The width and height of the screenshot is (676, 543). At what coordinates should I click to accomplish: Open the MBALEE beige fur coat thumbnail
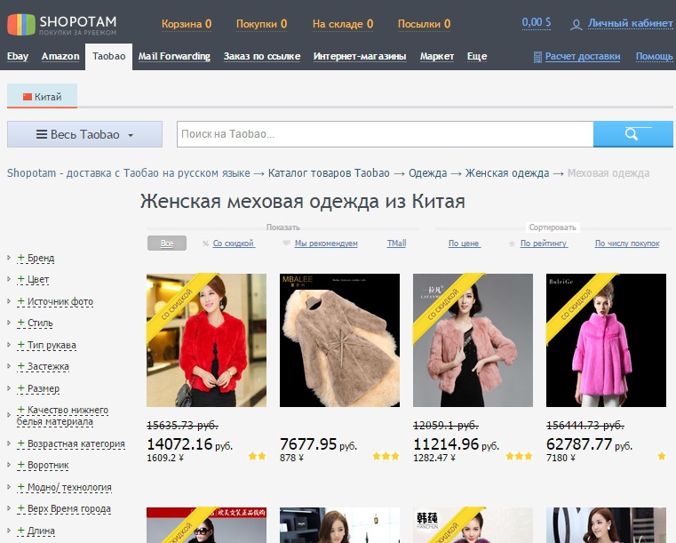[339, 340]
